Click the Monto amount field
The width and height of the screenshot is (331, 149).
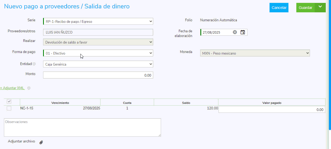(x=98, y=75)
